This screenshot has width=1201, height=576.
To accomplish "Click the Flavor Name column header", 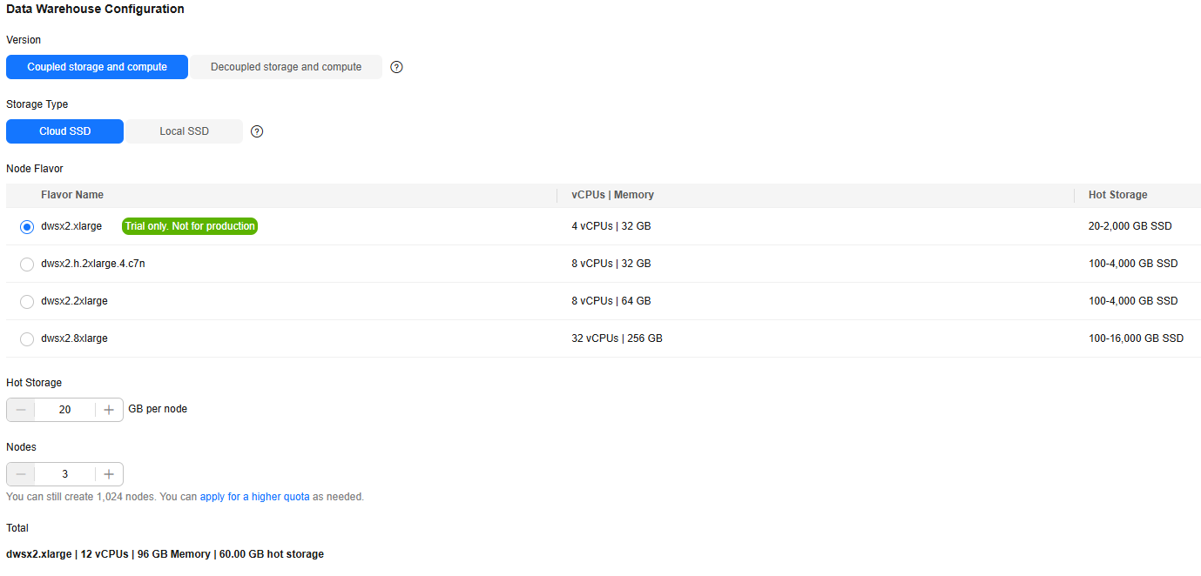I will pyautogui.click(x=72, y=195).
